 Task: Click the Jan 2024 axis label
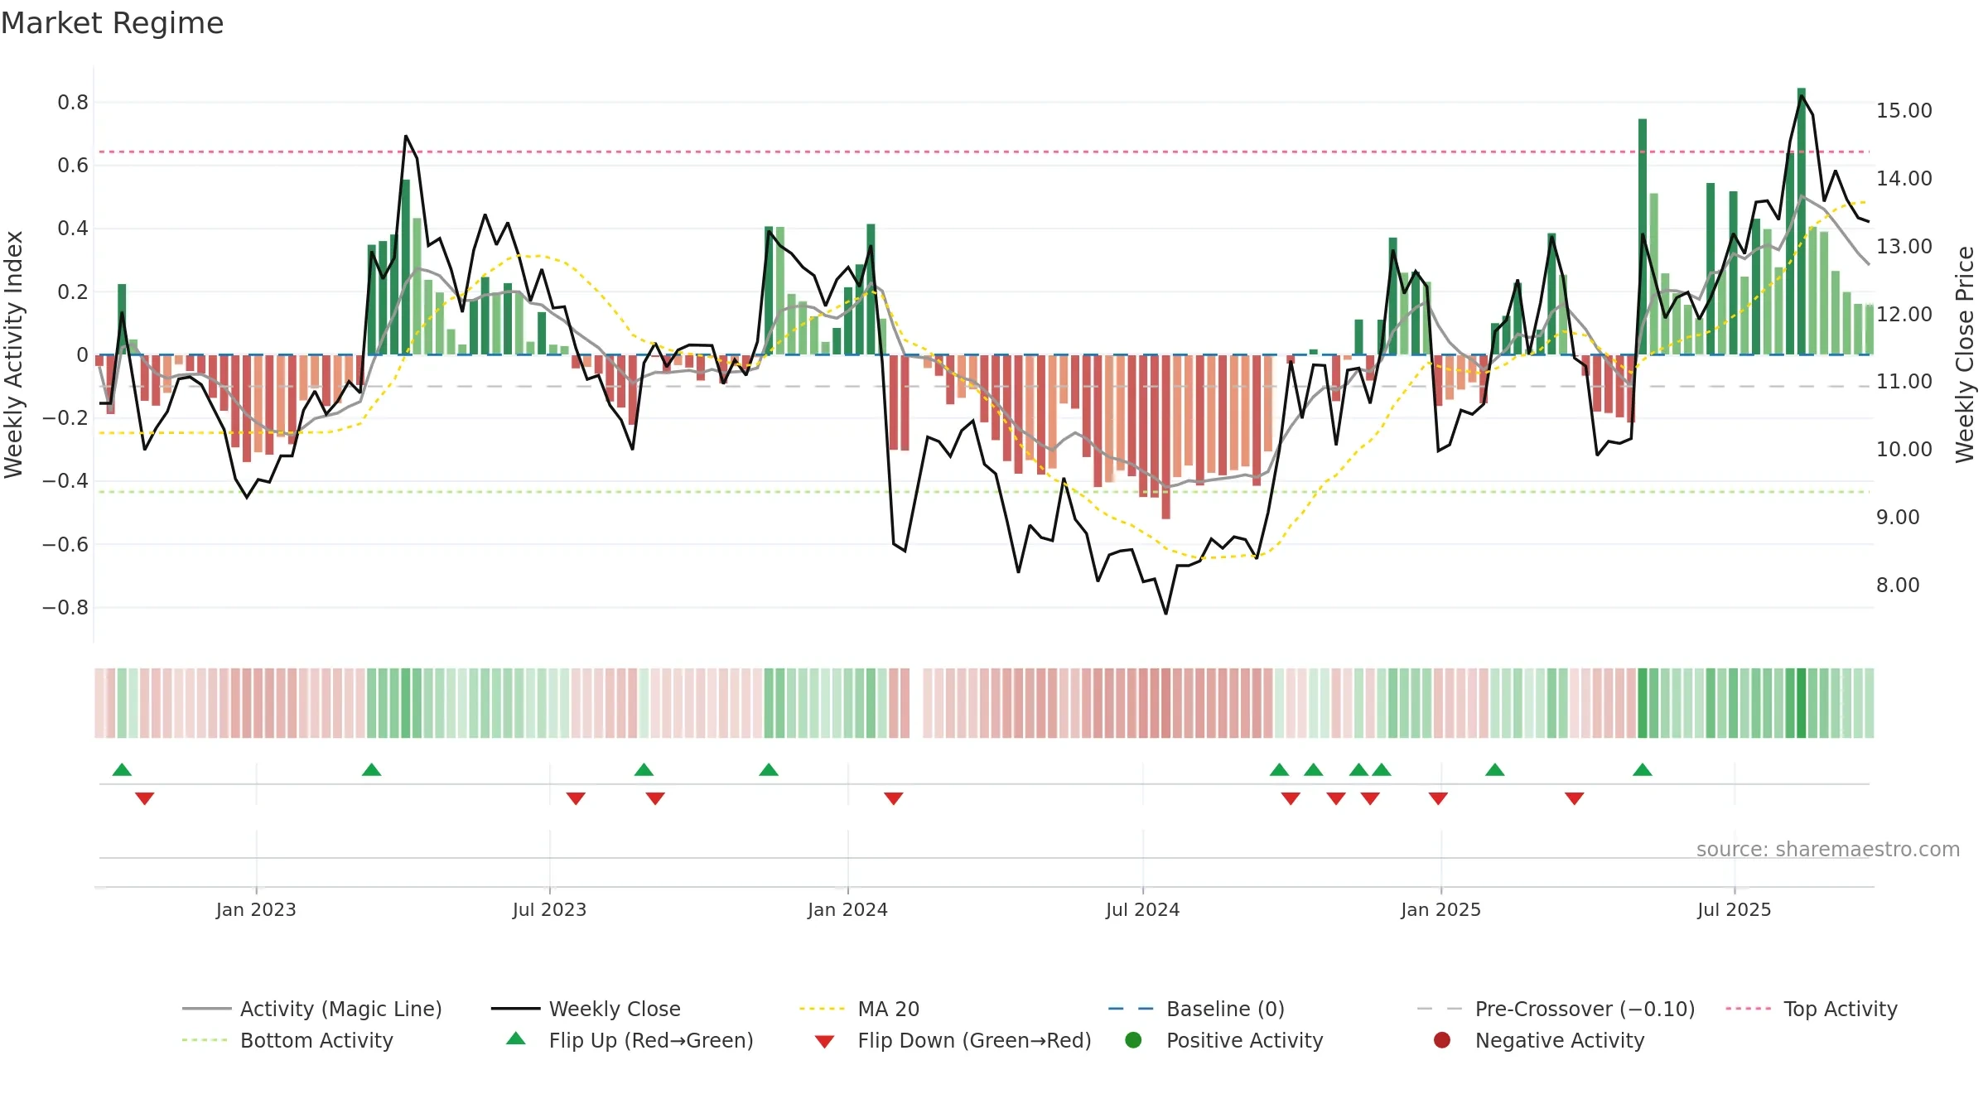[847, 909]
